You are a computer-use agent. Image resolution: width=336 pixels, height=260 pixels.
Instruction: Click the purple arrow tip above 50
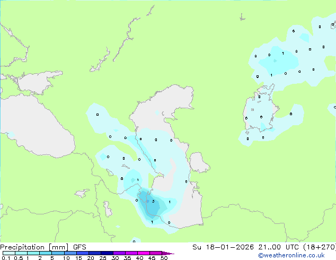(168, 253)
